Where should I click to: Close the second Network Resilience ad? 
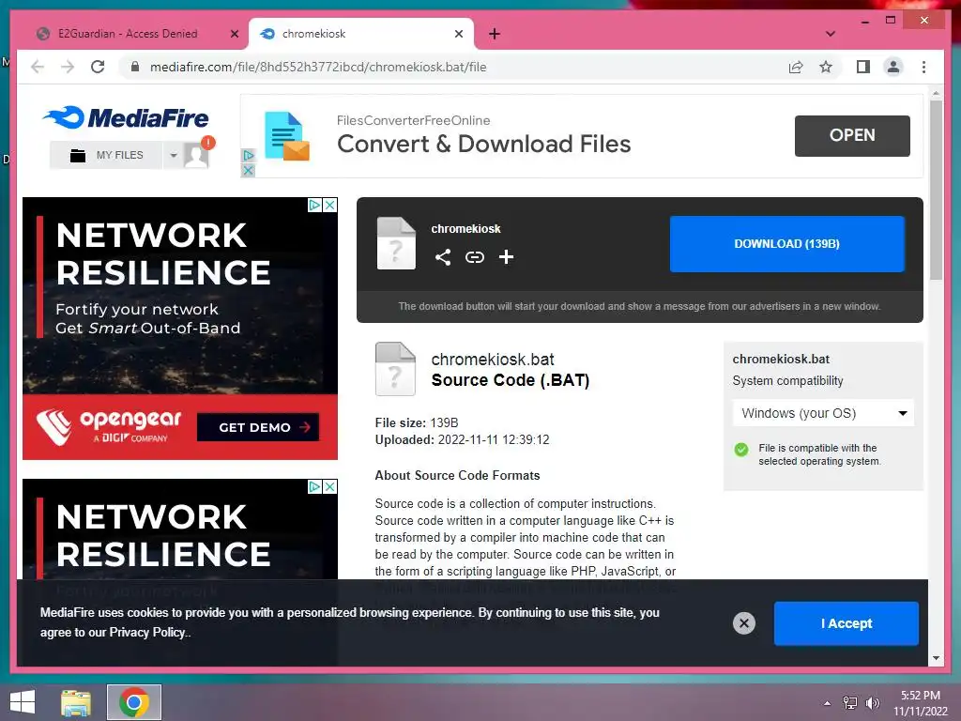pyautogui.click(x=329, y=487)
